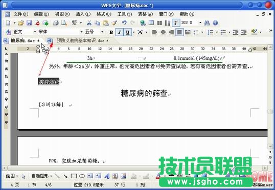Open the text highlight color tool

coord(254,32)
